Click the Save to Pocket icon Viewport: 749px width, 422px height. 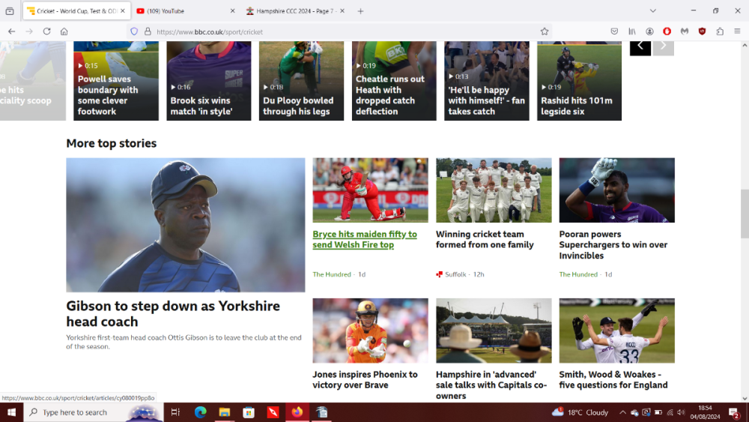pos(614,31)
